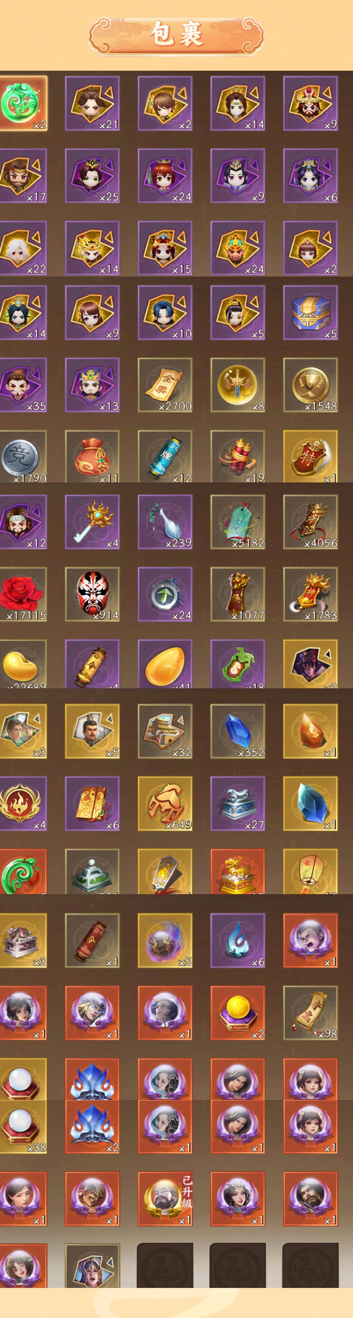Select the portrait marked 已升级
Viewport: 353px width, 1318px height.
pyautogui.click(x=165, y=1199)
